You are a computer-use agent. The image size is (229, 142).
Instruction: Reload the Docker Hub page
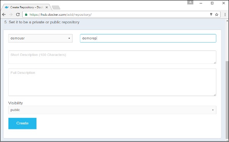click(18, 15)
